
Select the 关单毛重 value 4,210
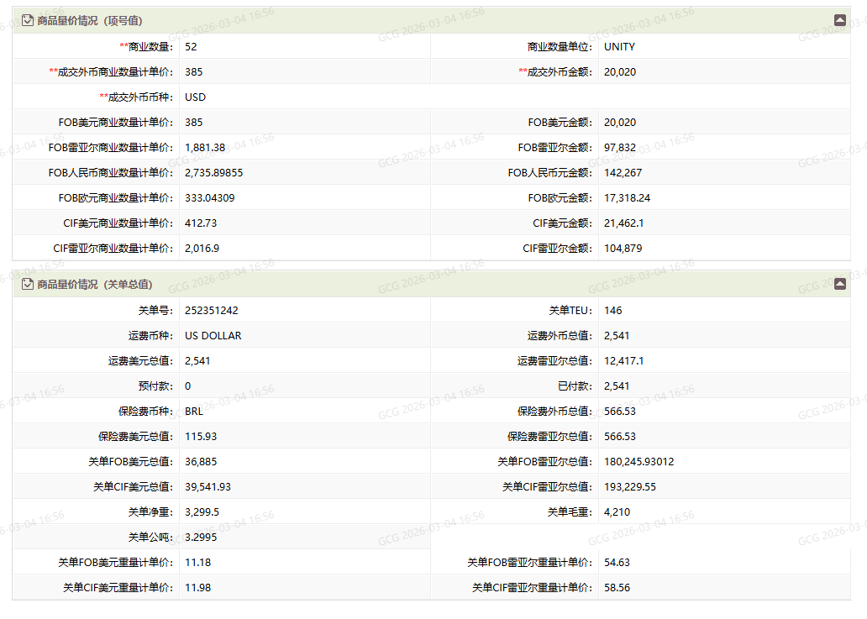click(x=617, y=512)
